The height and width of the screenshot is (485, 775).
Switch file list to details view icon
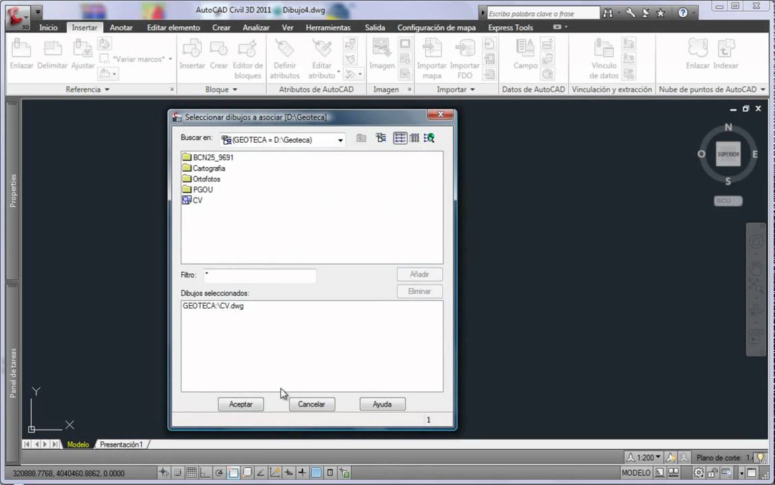[x=414, y=138]
